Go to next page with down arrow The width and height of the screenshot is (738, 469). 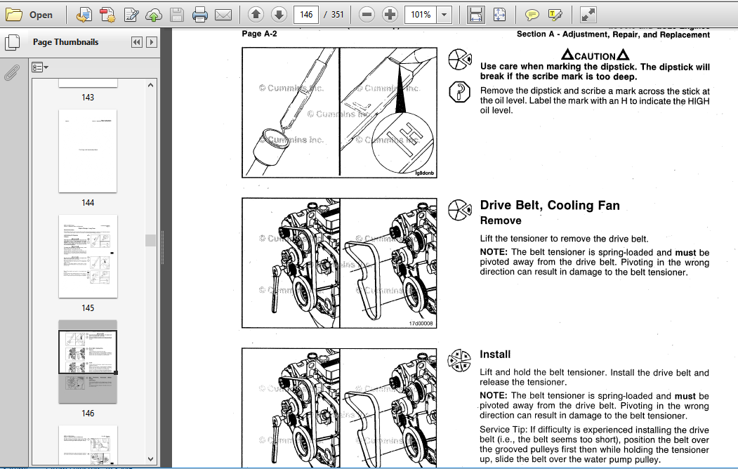point(279,15)
